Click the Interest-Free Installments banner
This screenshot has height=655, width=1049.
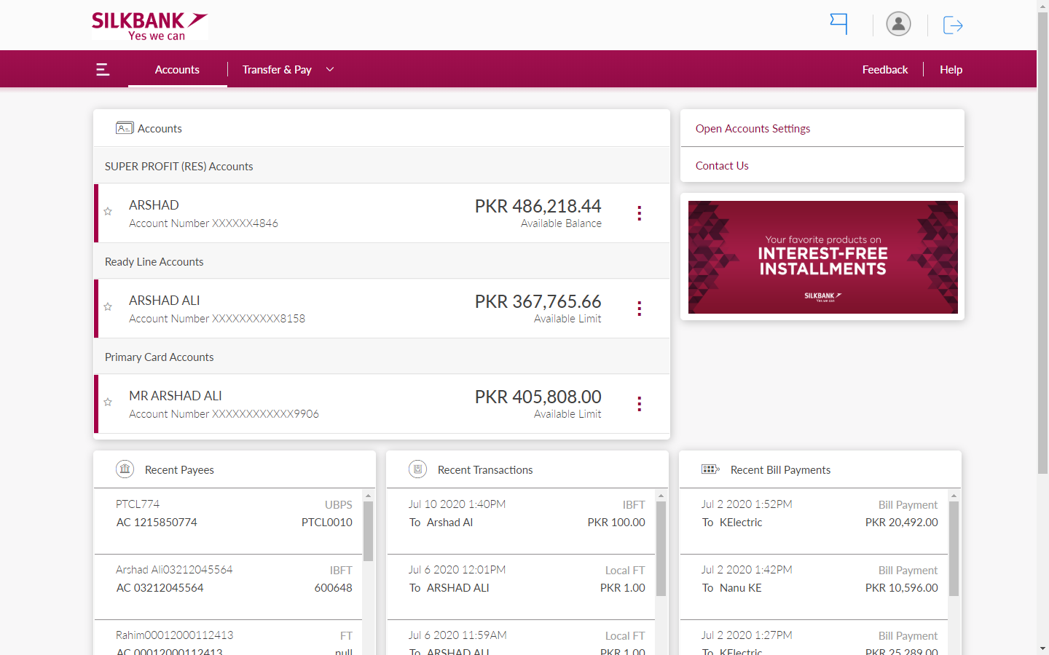tap(822, 257)
